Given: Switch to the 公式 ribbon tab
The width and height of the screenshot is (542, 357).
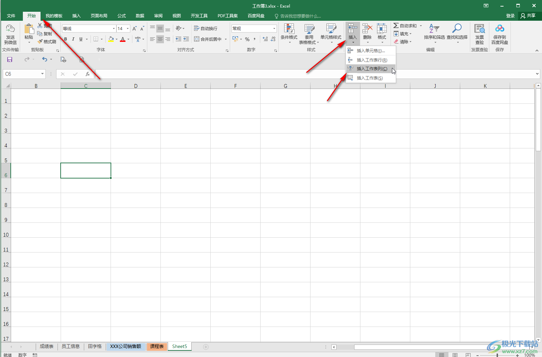Looking at the screenshot, I should point(122,16).
